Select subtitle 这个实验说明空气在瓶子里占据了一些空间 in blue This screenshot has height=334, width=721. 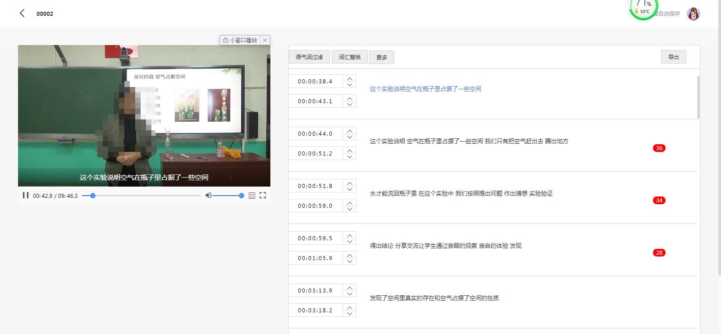[425, 89]
